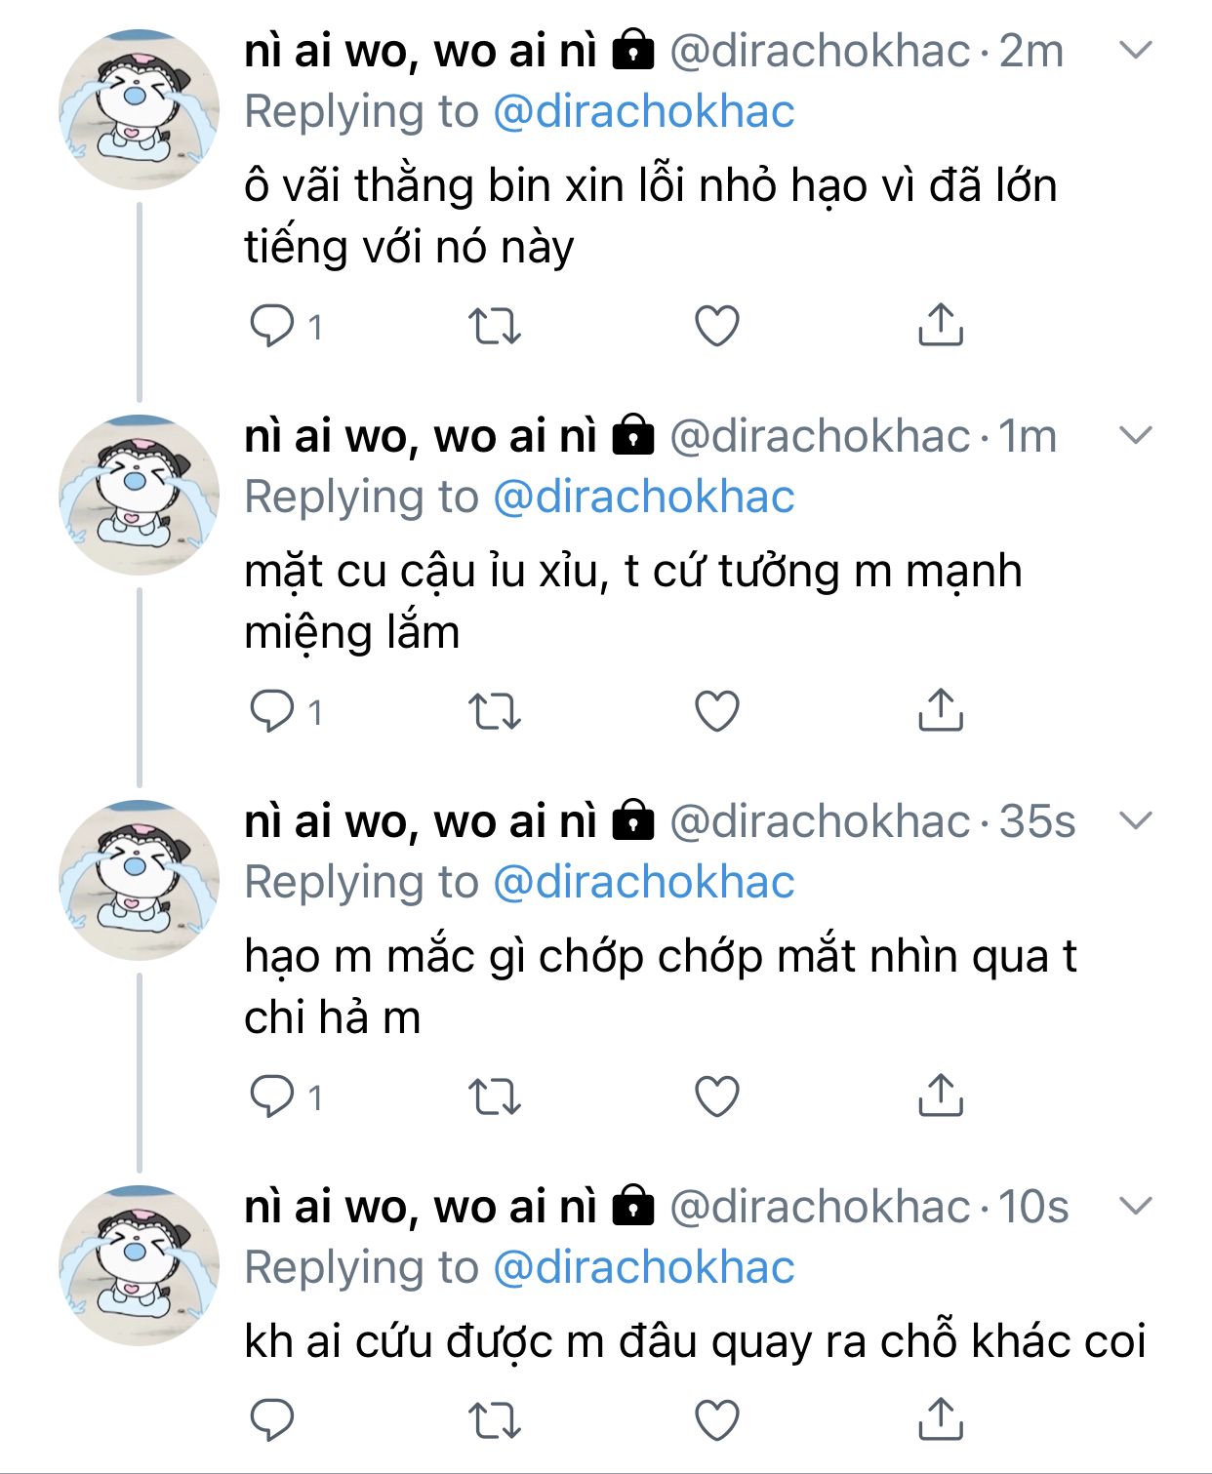Retweet the "hạo m mắc gì" tweet
Viewport: 1212px width, 1474px height.
[495, 1097]
